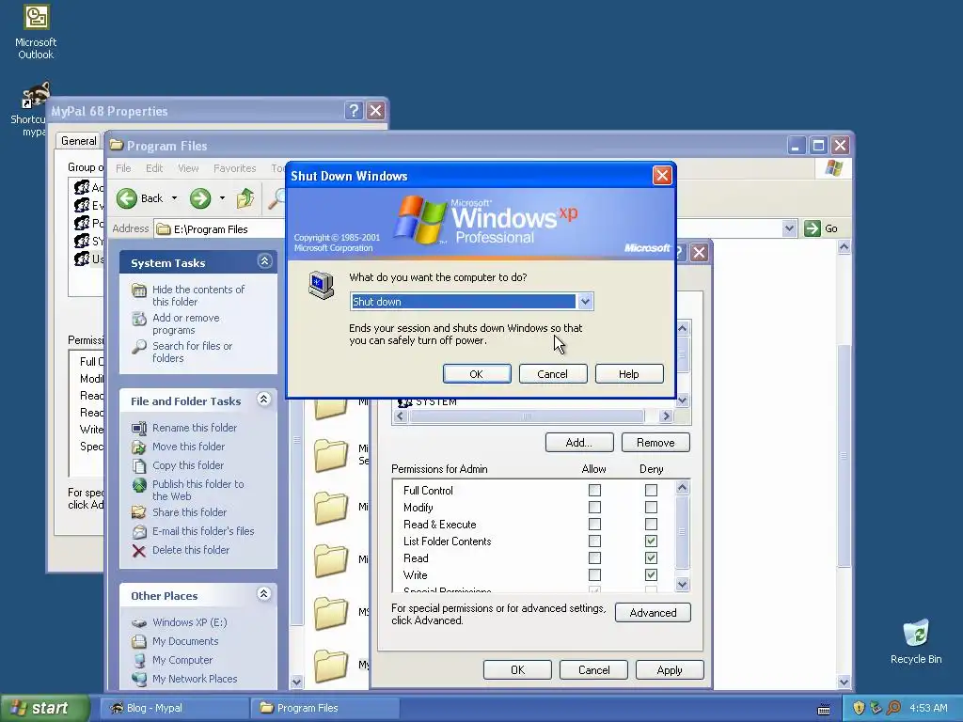Open the Address bar dropdown arrow
The height and width of the screenshot is (722, 963).
coord(789,228)
